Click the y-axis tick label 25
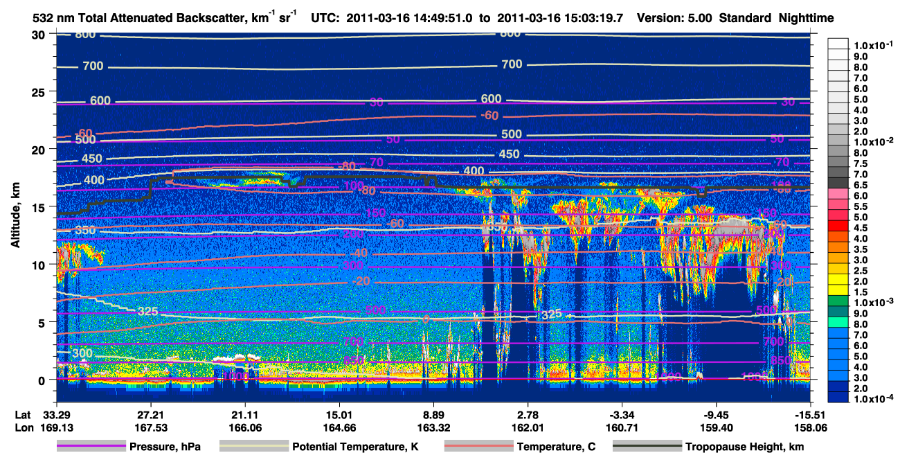This screenshot has width=900, height=462. point(40,91)
